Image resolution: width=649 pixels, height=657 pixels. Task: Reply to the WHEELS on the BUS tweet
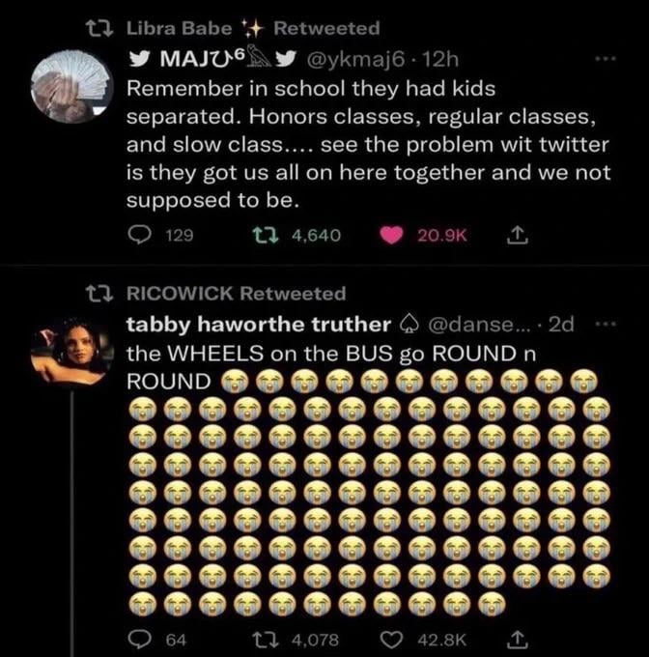pyautogui.click(x=139, y=638)
